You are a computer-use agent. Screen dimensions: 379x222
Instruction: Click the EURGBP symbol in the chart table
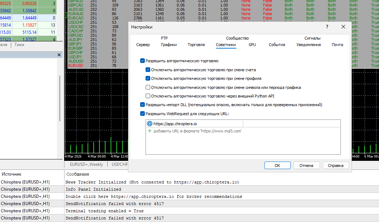click(76, 48)
